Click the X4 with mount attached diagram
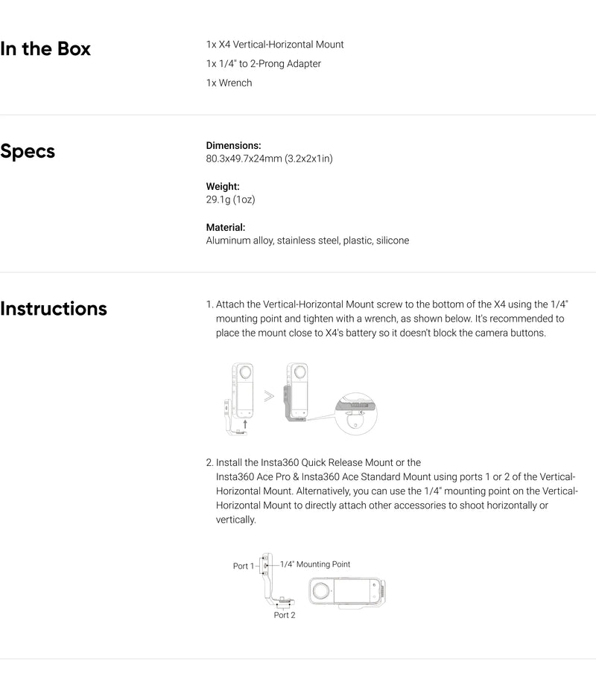Viewport: 596px width, 696px height. tap(295, 392)
